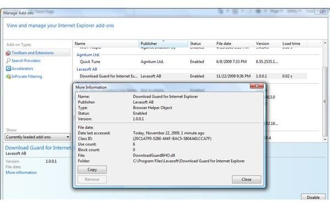
Task: Sort list by Publisher column header
Action: (x=163, y=43)
